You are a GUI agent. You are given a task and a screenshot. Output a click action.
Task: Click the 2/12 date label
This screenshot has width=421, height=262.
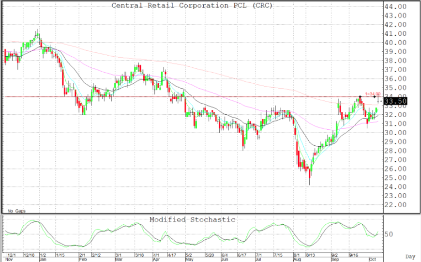coord(96,255)
